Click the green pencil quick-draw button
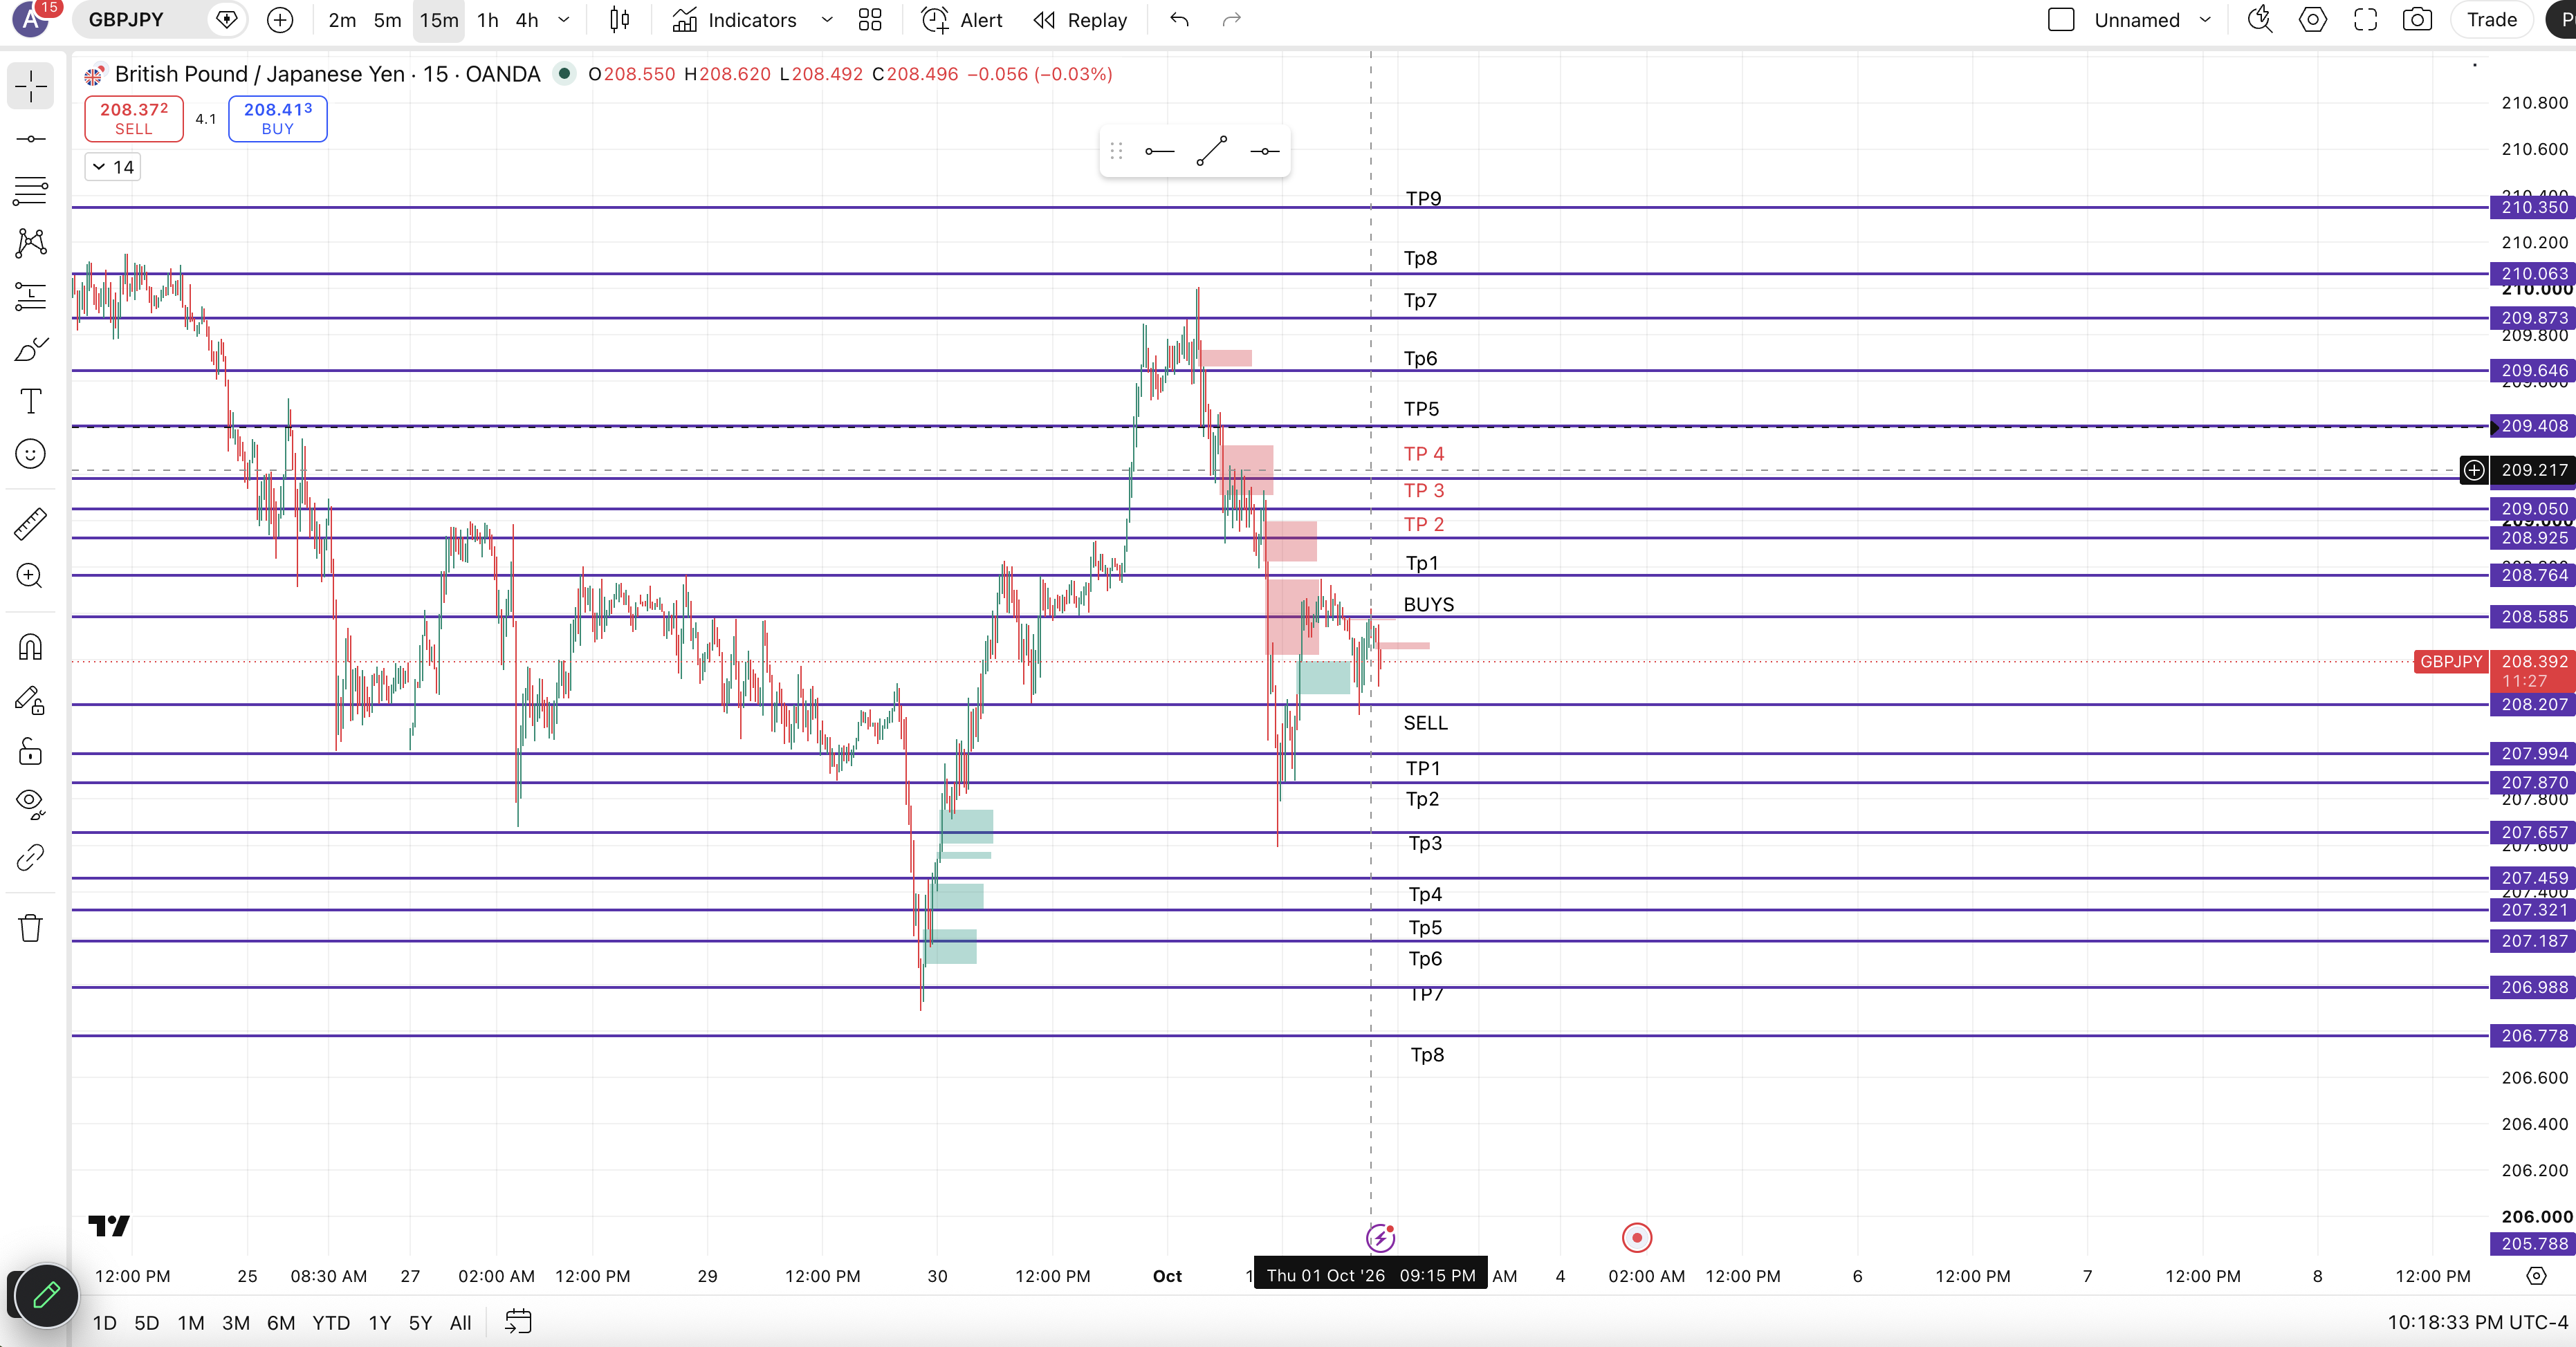Image resolution: width=2576 pixels, height=1347 pixels. 46,1296
